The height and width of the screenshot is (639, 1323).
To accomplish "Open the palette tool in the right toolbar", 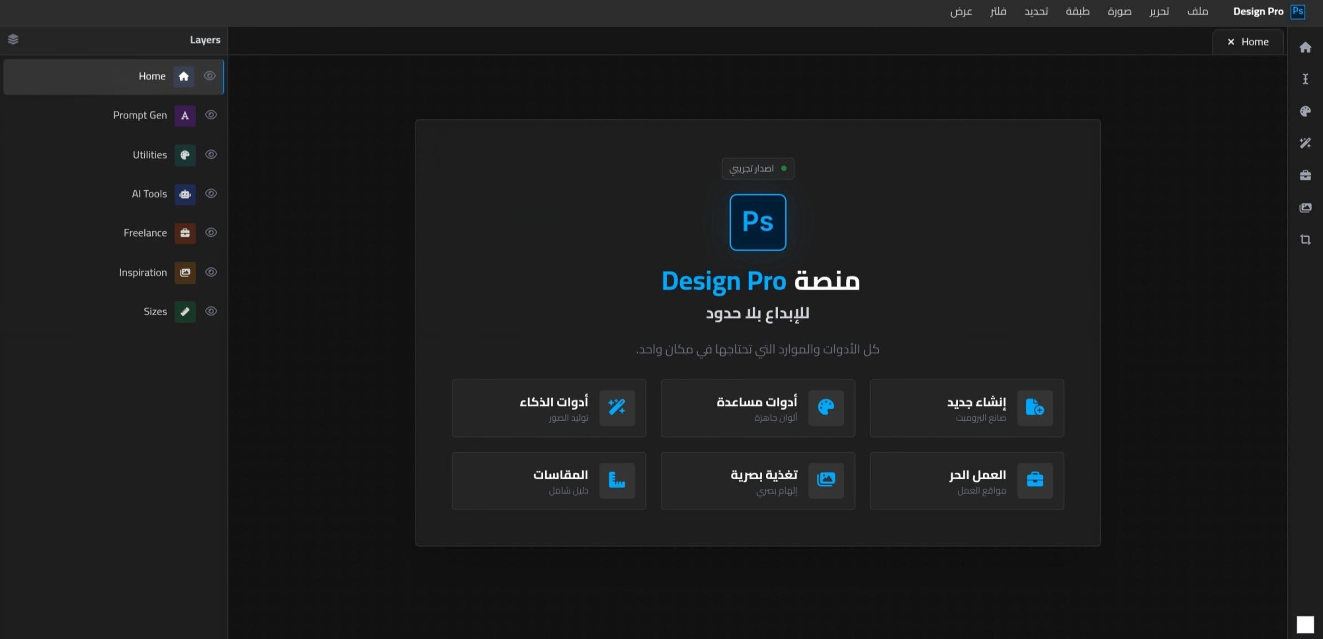I will coord(1305,111).
